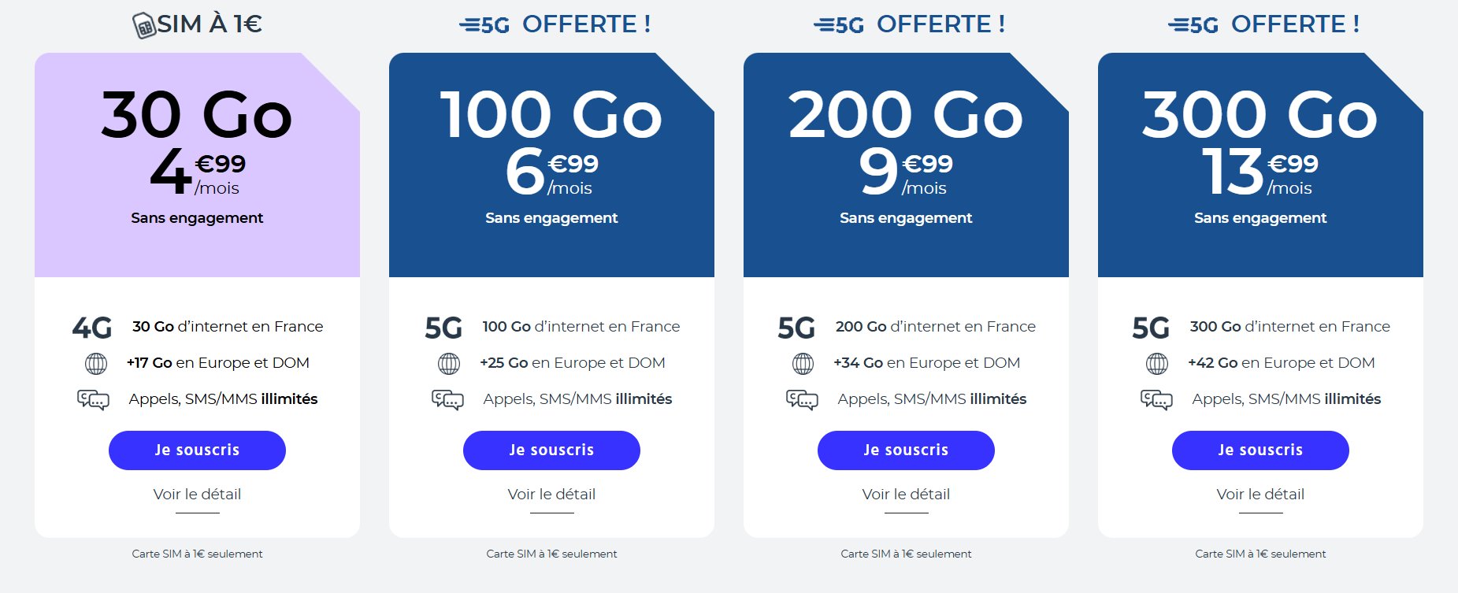Open Voir le détail under 200 Go plan

(906, 495)
